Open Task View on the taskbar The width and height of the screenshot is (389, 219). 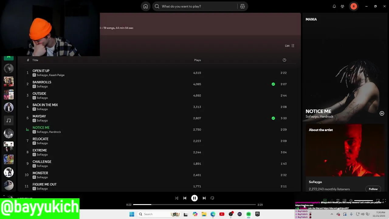pos(186,214)
